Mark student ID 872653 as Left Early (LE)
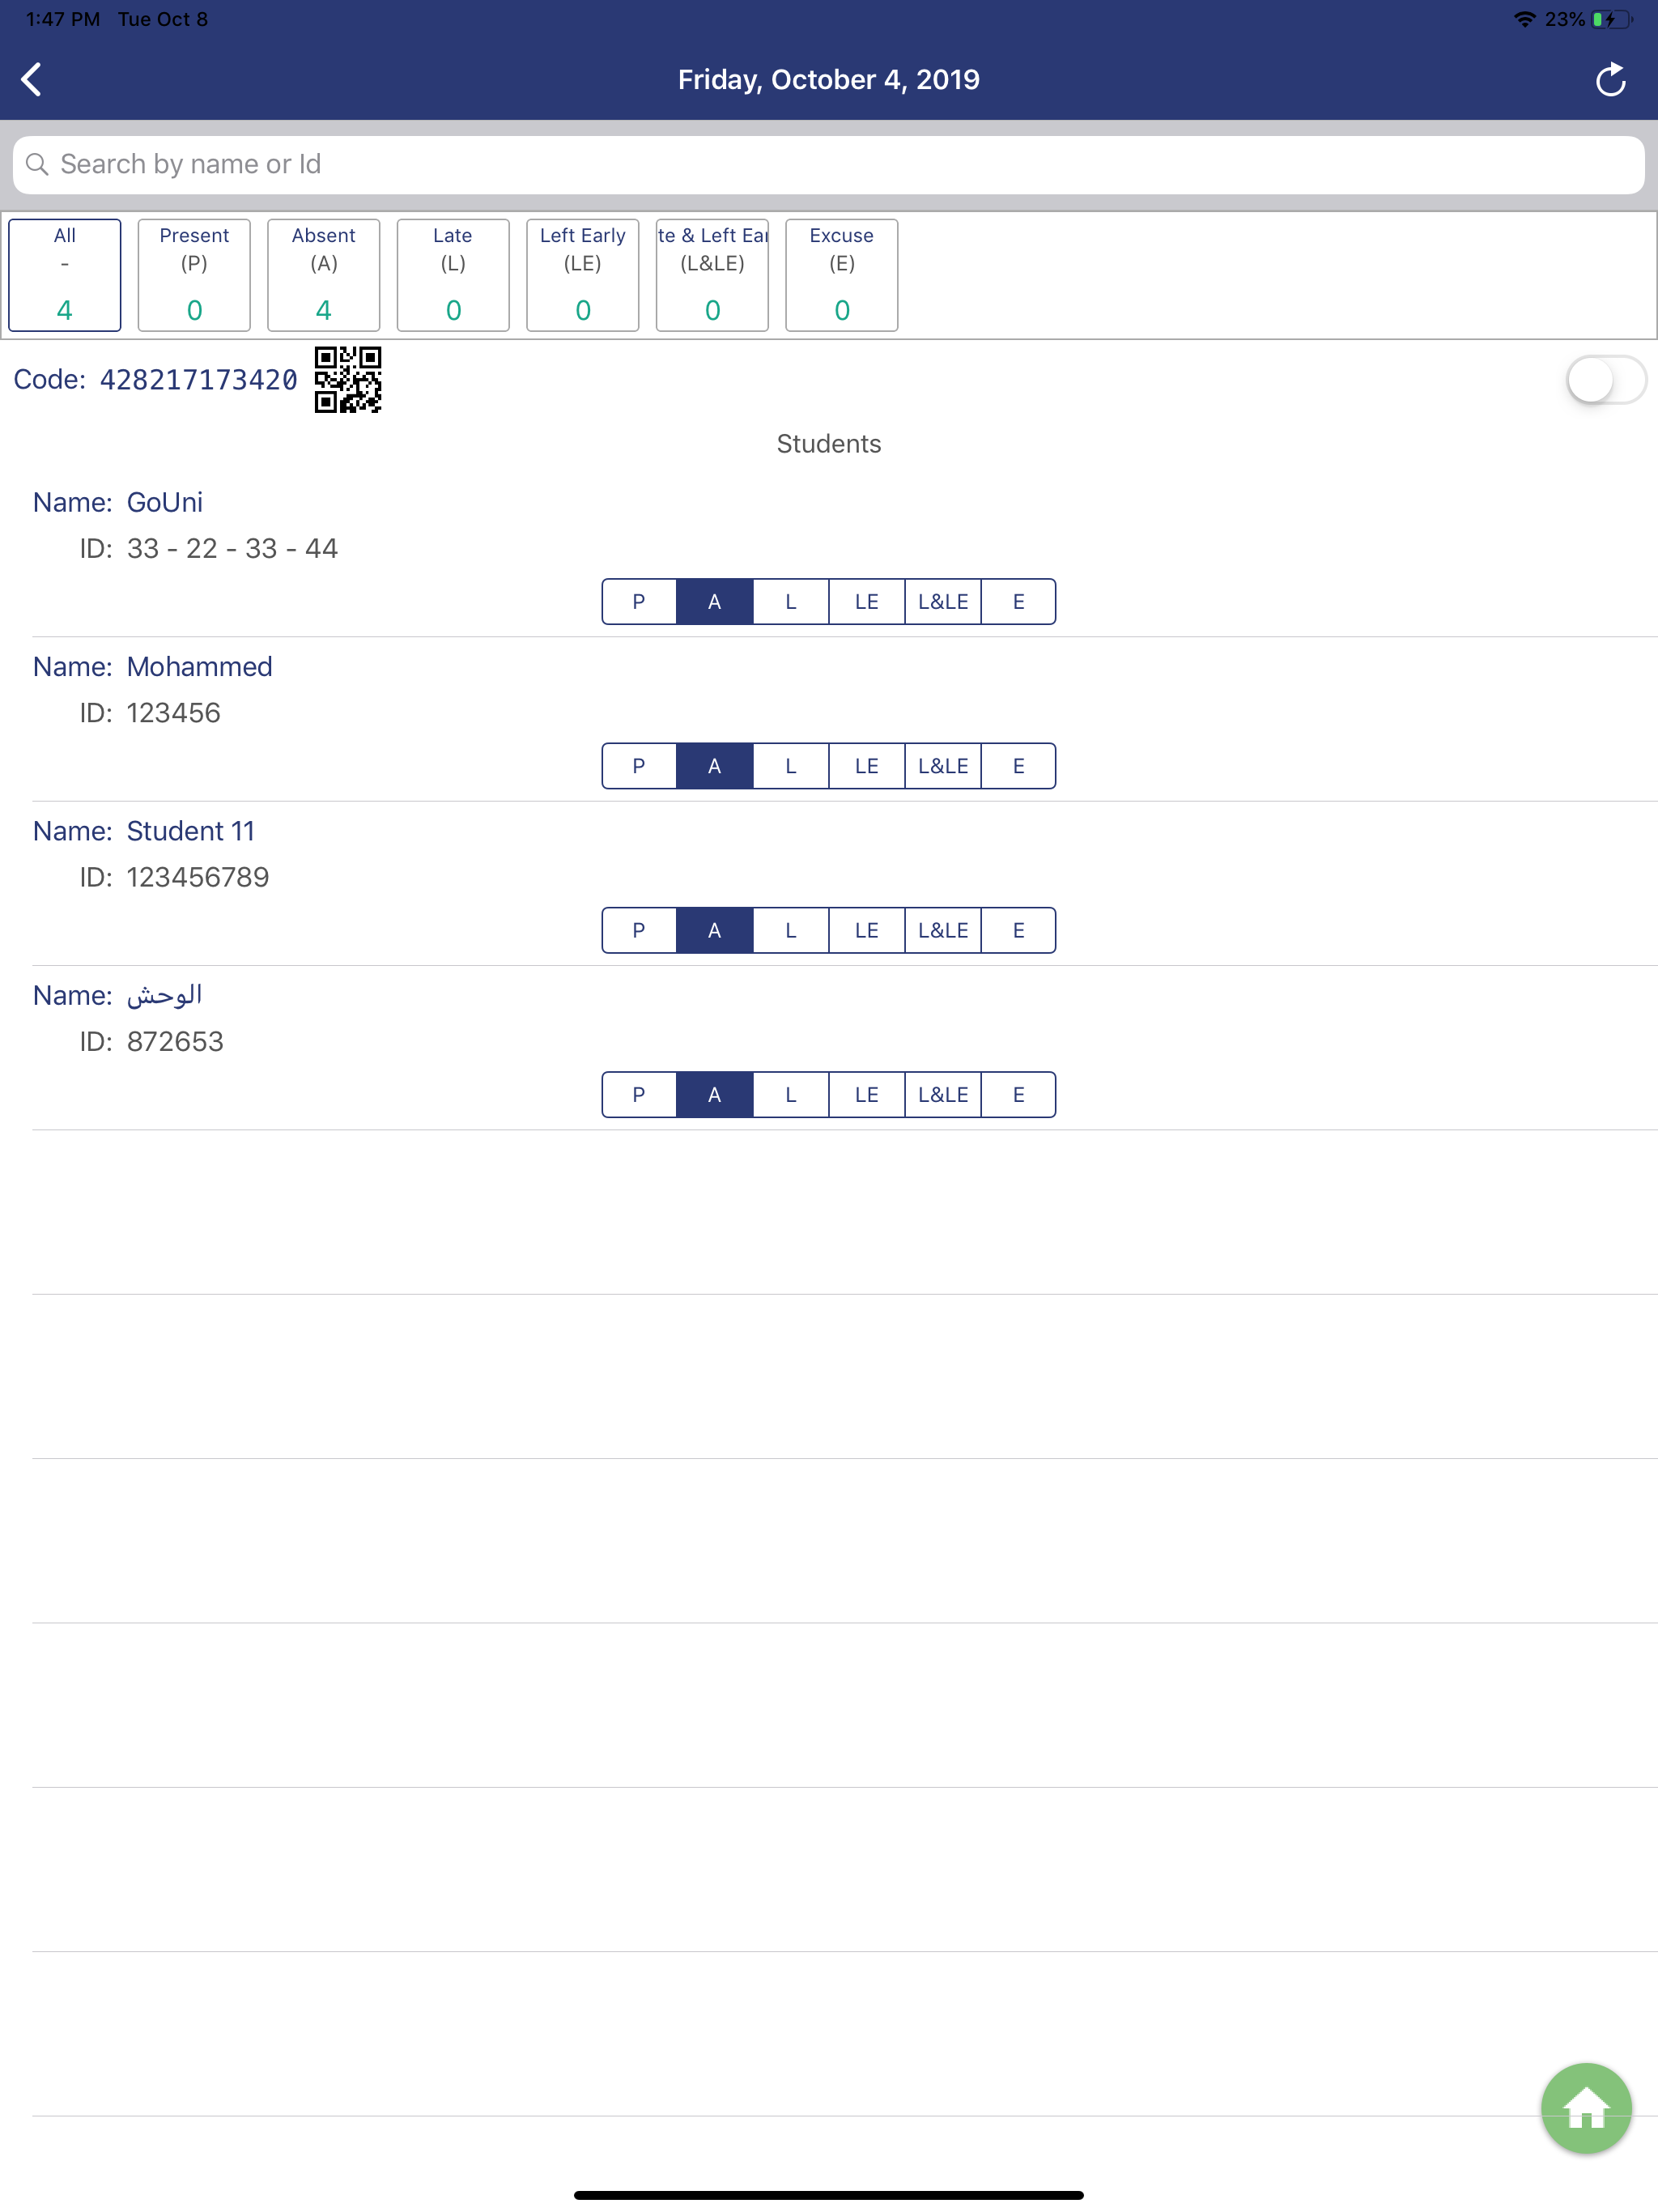The height and width of the screenshot is (2212, 1658). (x=867, y=1094)
